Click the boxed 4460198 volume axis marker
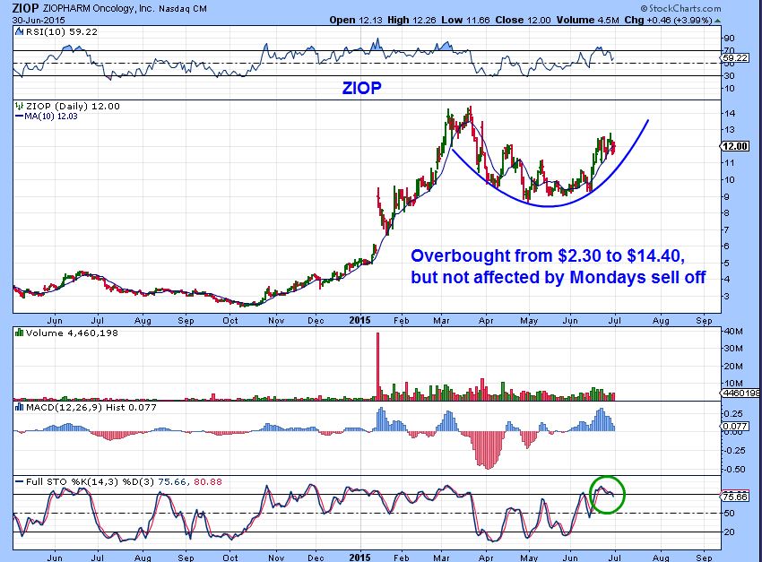The height and width of the screenshot is (562, 762). (741, 393)
